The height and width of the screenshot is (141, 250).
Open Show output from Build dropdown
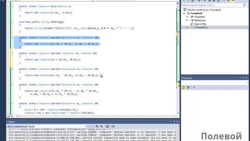coord(86,126)
